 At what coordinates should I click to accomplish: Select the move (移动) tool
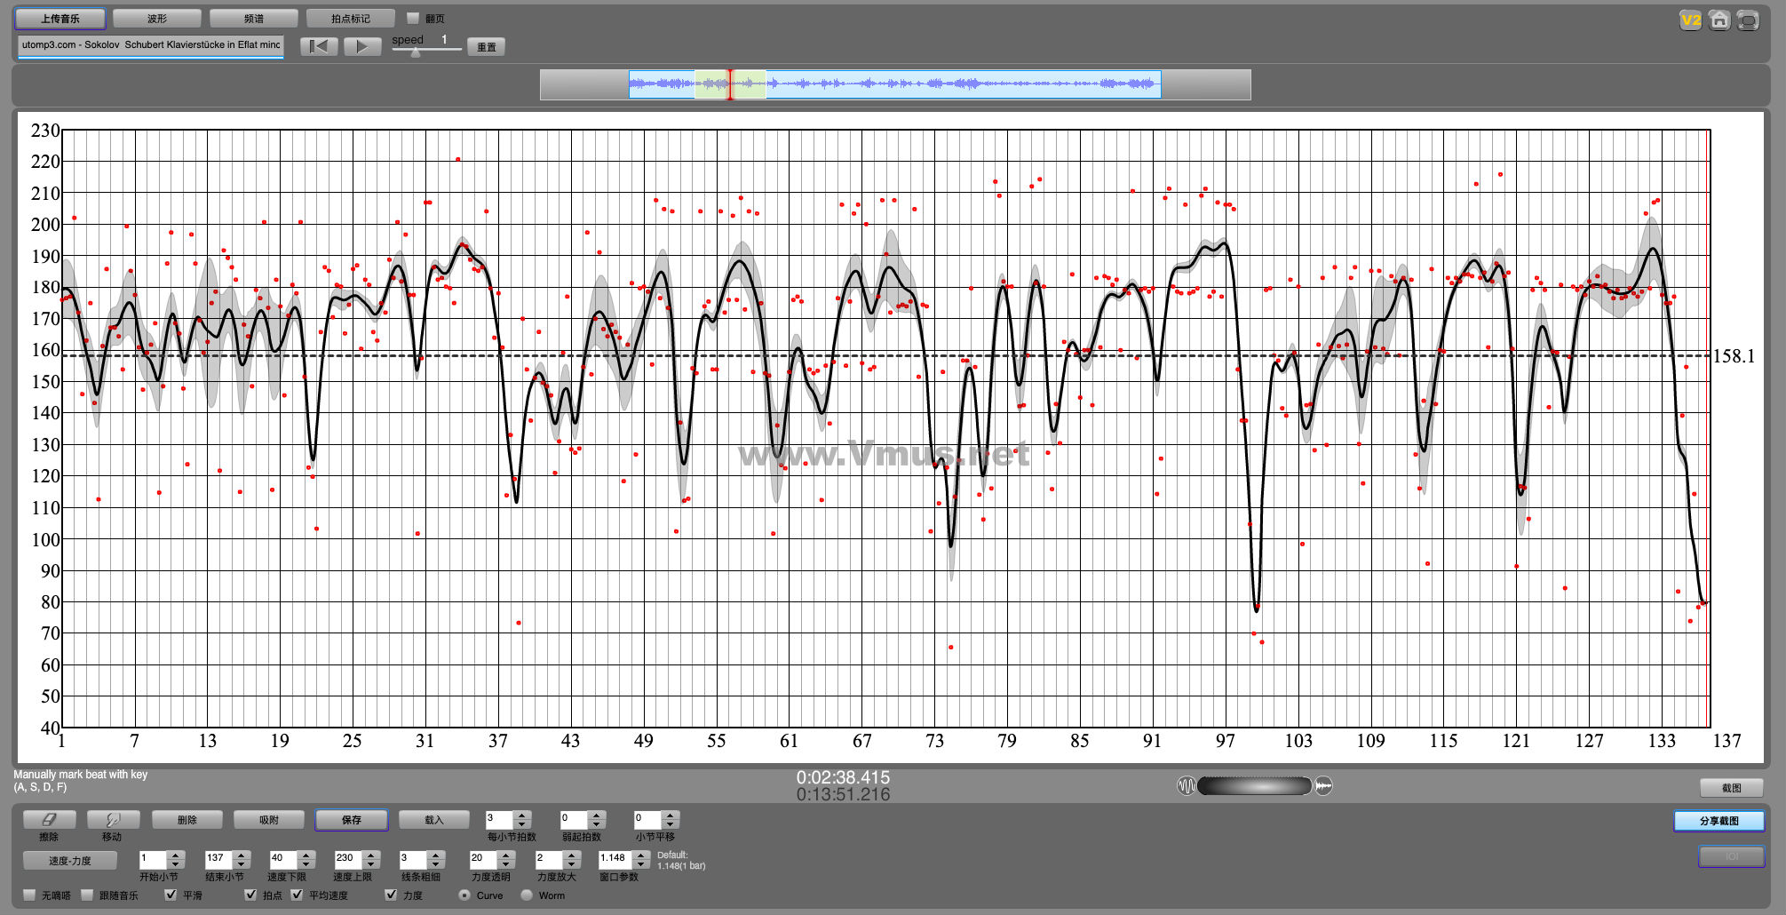click(112, 820)
